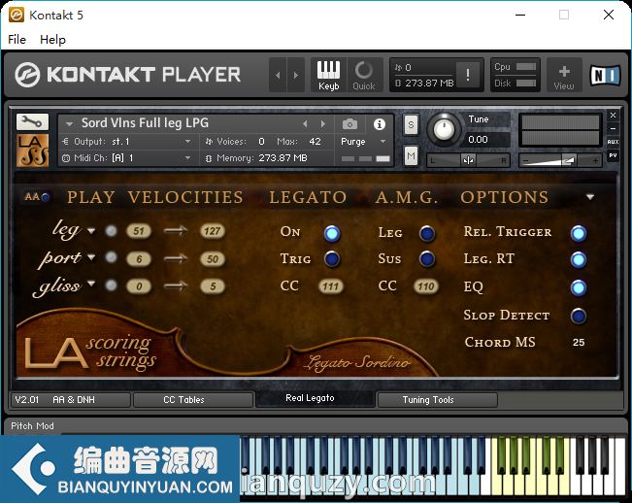Click the Kontakt logo in the header
632x503 pixels.
coord(27,75)
